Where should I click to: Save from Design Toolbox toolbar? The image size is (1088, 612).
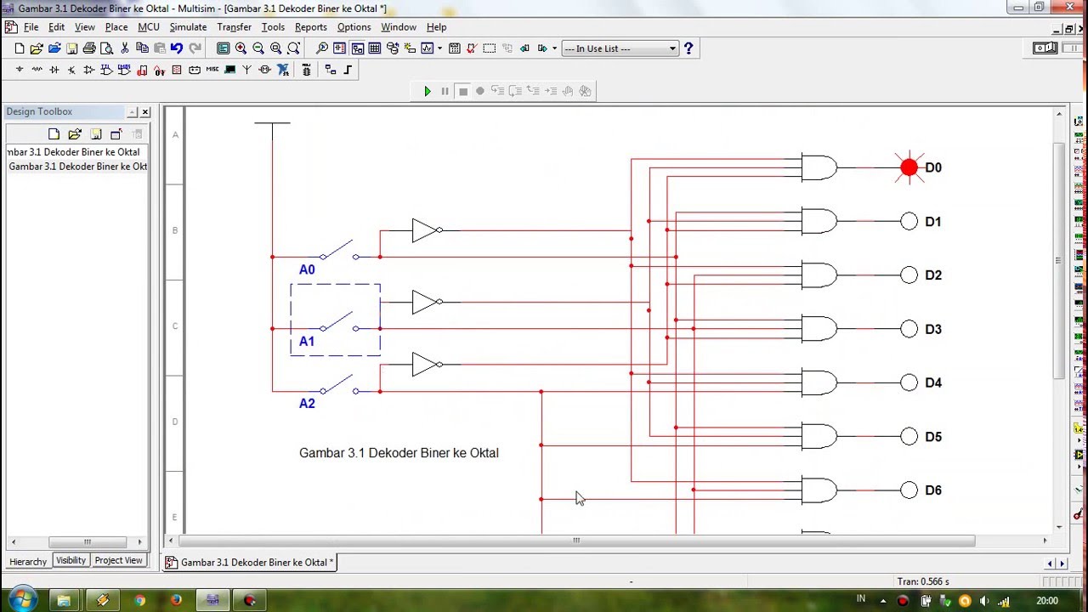(x=96, y=133)
